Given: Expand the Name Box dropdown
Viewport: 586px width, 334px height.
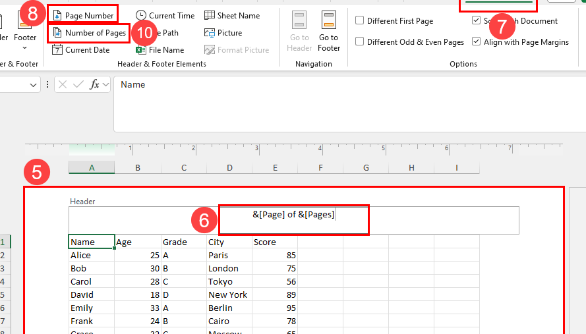Looking at the screenshot, I should pos(33,85).
